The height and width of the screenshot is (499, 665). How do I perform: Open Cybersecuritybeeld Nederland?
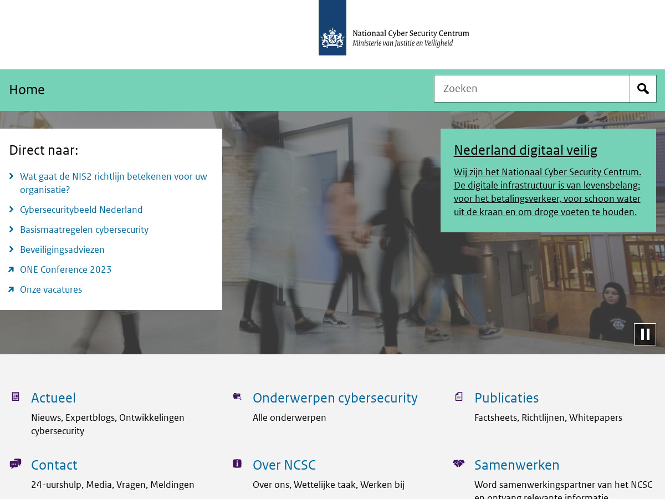[81, 210]
